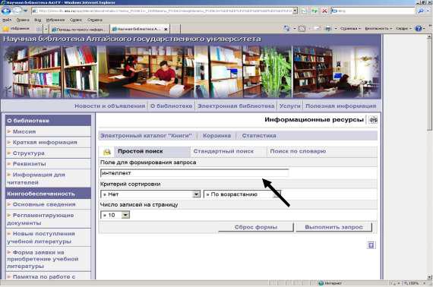Click the browser Forward arrow button
The width and height of the screenshot is (433, 287).
point(17,11)
